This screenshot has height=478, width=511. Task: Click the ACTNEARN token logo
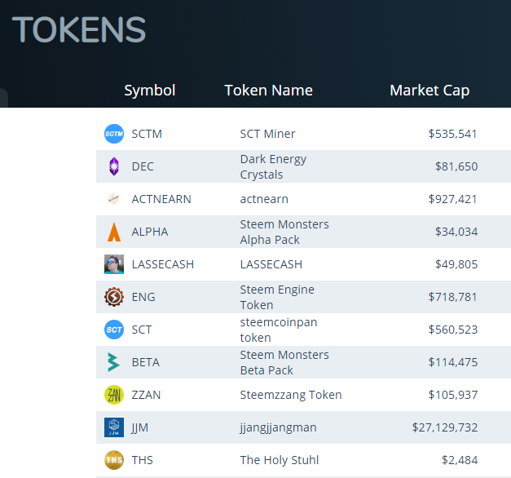114,198
